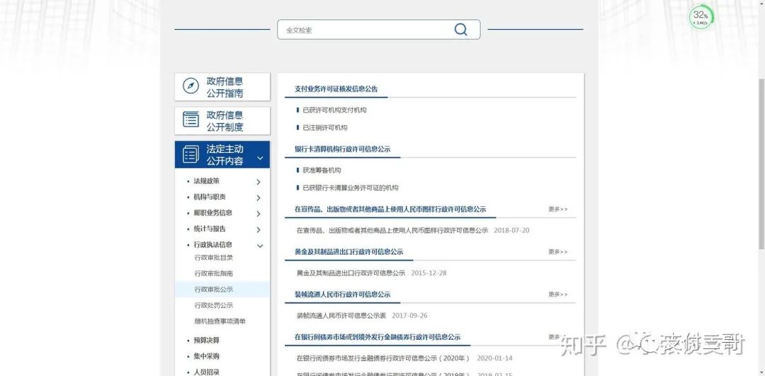
Task: Click 银行卡清算机构行政许可信息公示 heading
Action: pyautogui.click(x=343, y=149)
